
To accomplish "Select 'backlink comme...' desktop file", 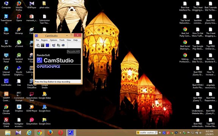I will click(x=198, y=19).
